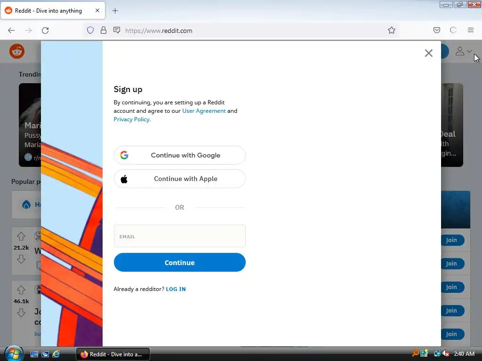Viewport: 482px width, 361px height.
Task: Upvote the 46.1k post
Action: (21, 290)
